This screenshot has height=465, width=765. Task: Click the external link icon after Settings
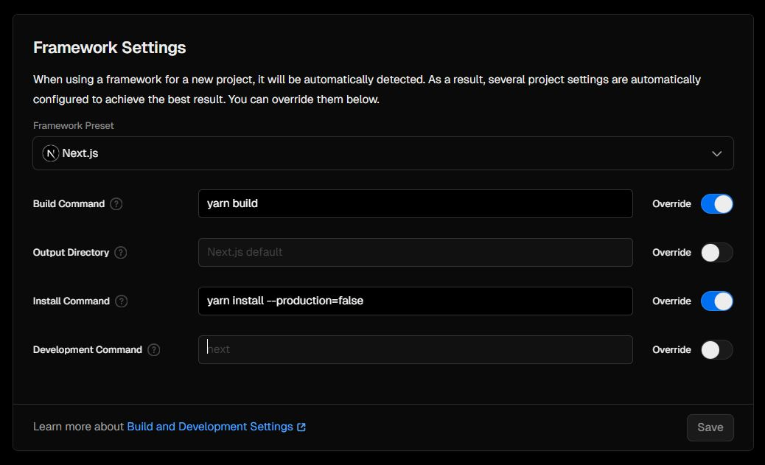coord(301,427)
